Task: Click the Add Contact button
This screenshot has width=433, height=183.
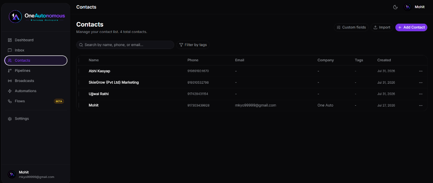Action: 411,27
